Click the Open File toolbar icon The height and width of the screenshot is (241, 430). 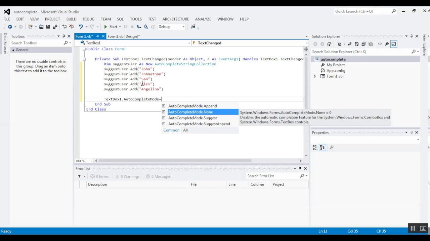tap(41, 27)
